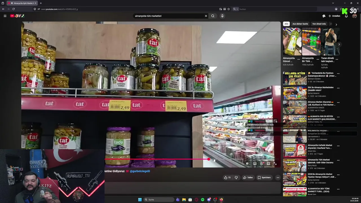
Task: Open Almanya'da Dev Türk Marketi Turu video
Action: (x=295, y=192)
